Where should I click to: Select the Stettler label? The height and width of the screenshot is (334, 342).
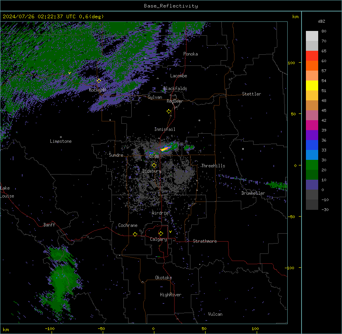tap(252, 94)
